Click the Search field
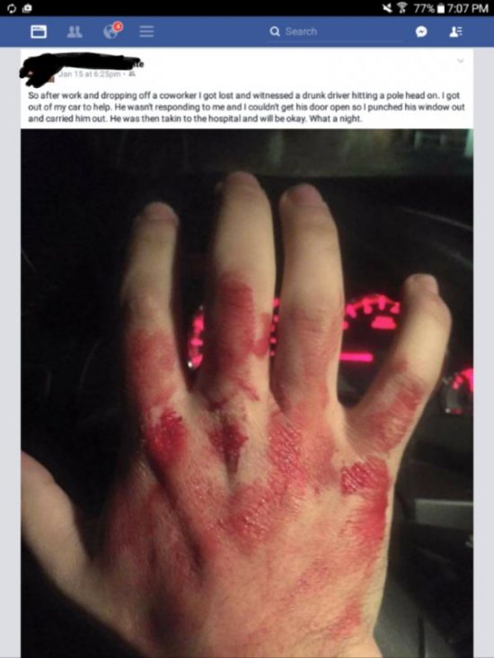The width and height of the screenshot is (494, 658). pos(336,32)
